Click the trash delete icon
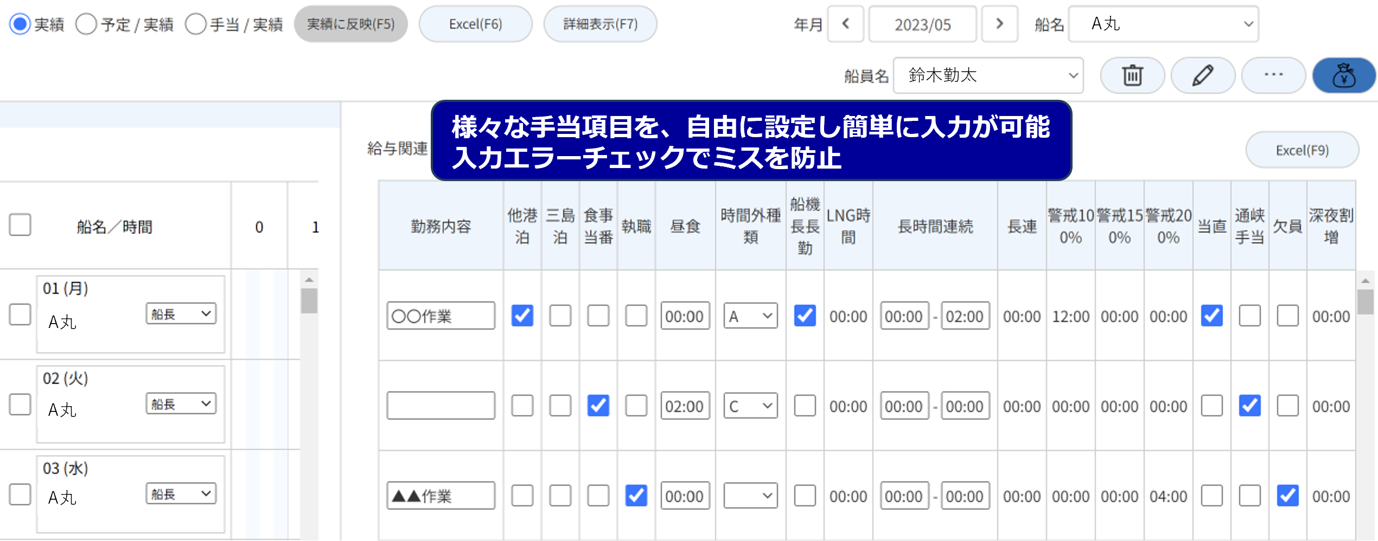Image resolution: width=1378 pixels, height=541 pixels. (1132, 76)
